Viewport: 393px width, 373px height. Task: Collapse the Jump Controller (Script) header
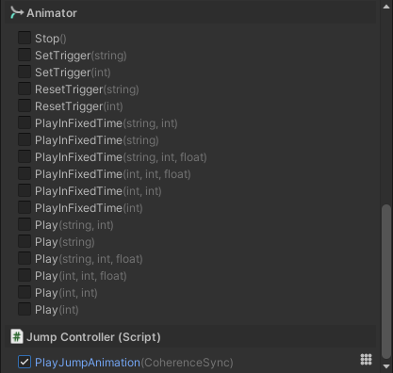click(190, 336)
